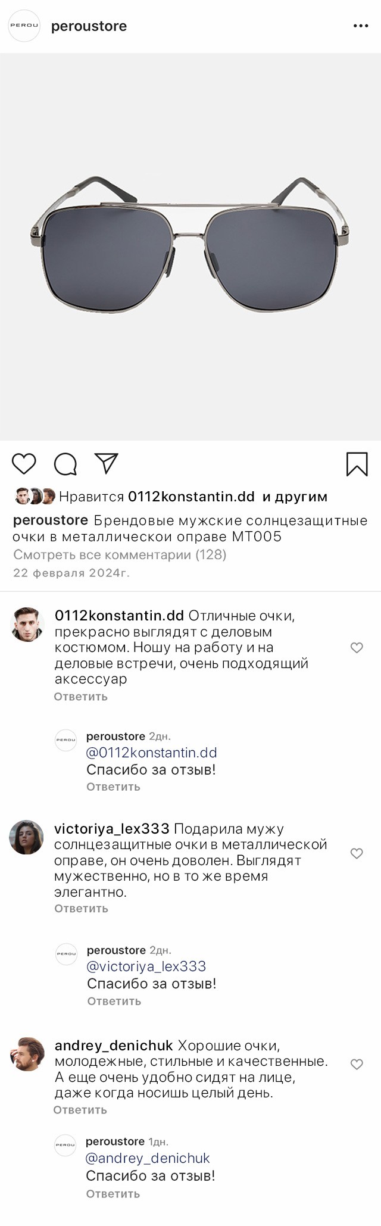381x1226 pixels.
Task: Open peroustore profile from header username
Action: coord(89,26)
